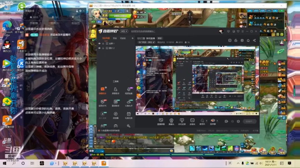Switch to the third scene tab

[x=123, y=38]
